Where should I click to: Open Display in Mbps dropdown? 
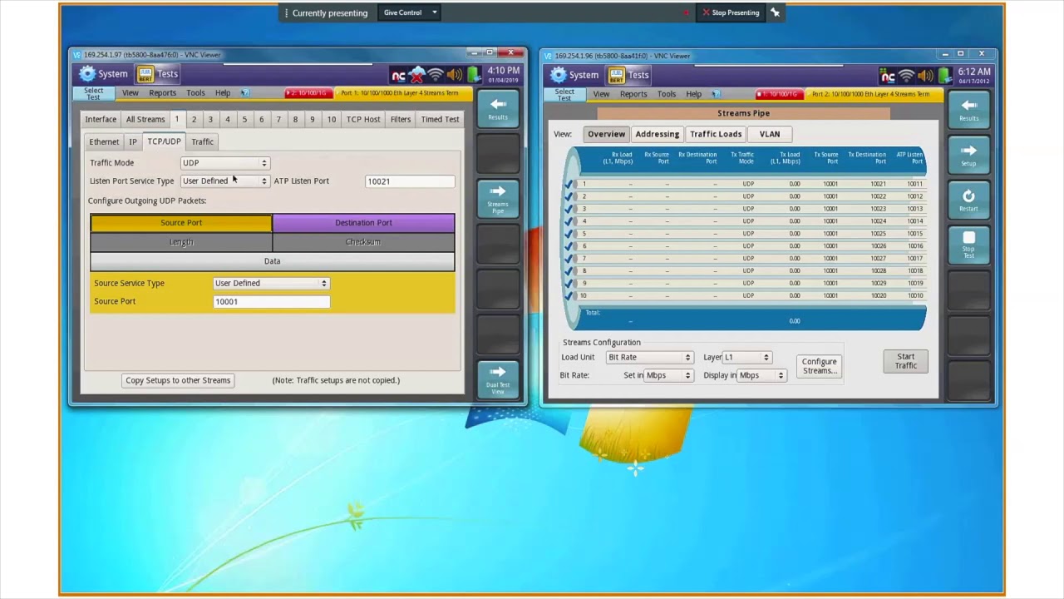[x=761, y=375]
